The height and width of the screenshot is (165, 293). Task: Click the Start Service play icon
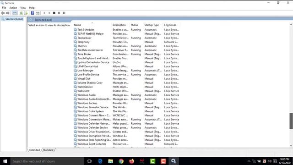click(x=44, y=13)
